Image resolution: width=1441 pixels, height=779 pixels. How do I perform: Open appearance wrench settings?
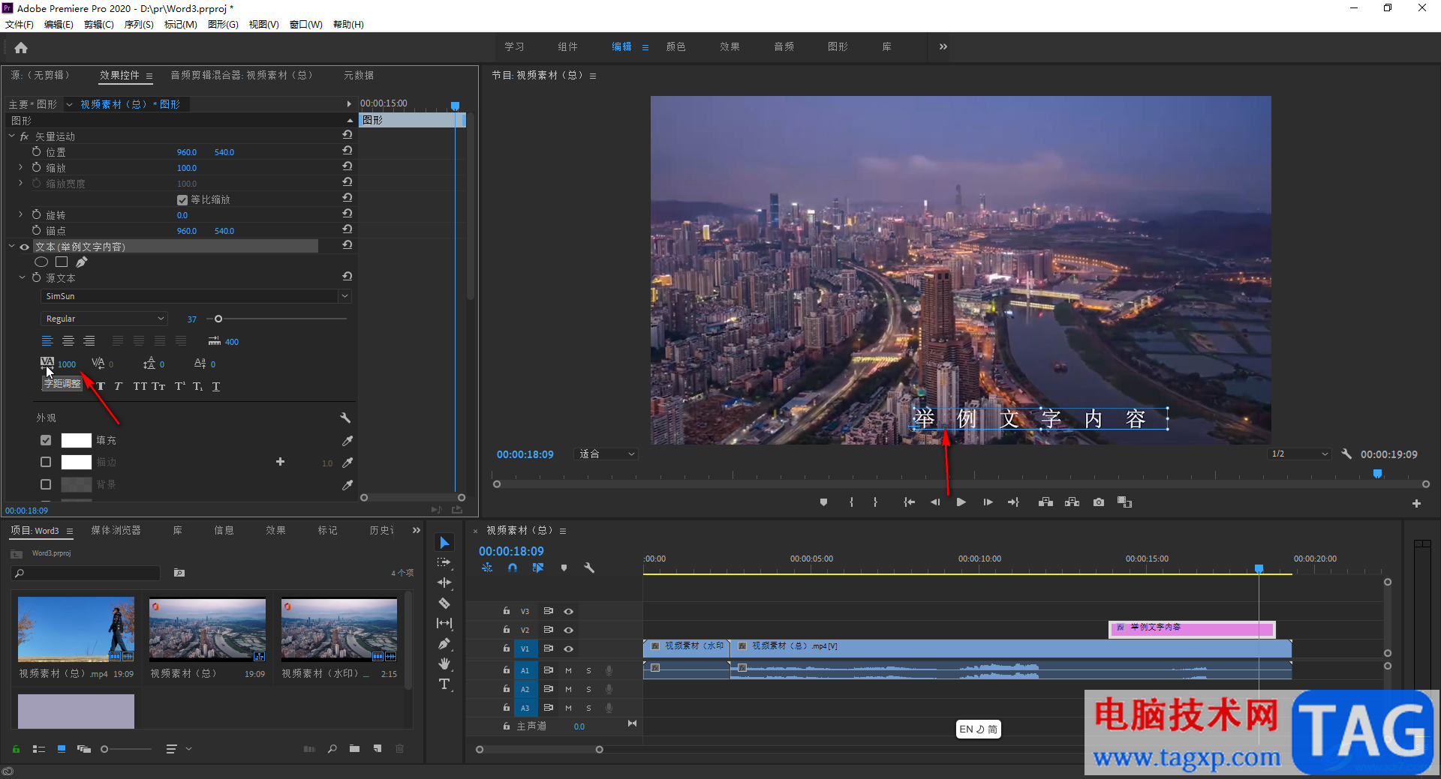[345, 418]
